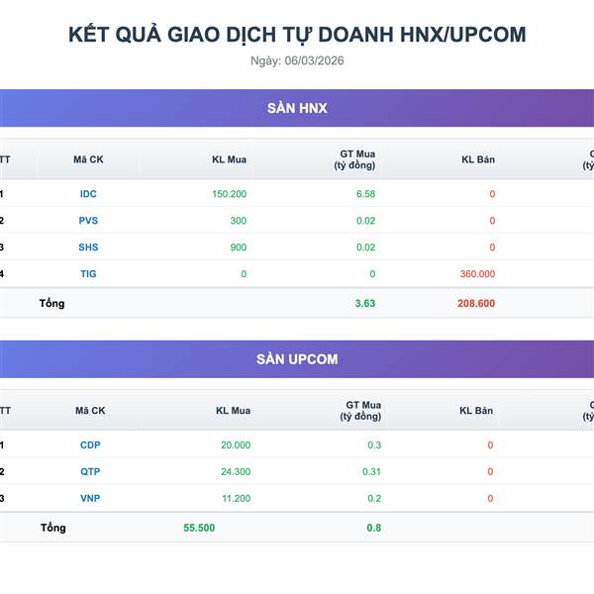Sort by Mã CK in HNX table
594x594 pixels.
pyautogui.click(x=88, y=159)
